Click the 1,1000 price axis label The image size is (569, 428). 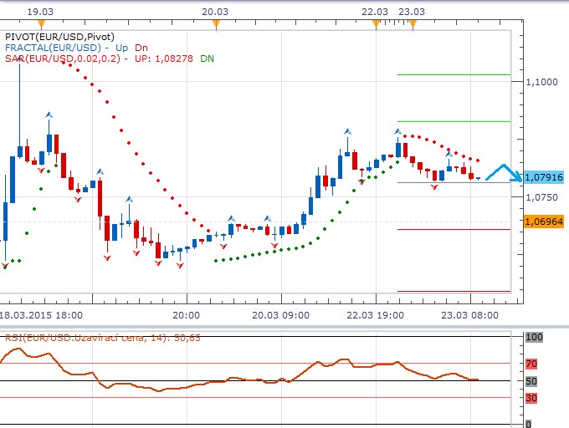[541, 82]
